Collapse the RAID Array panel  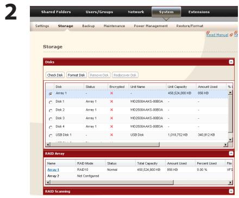click(x=231, y=154)
